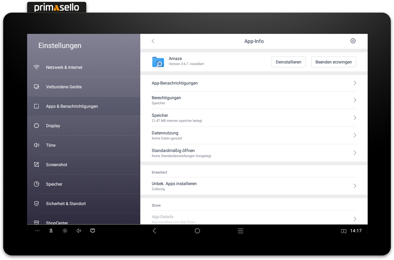Click the Amaze app icon

(158, 62)
